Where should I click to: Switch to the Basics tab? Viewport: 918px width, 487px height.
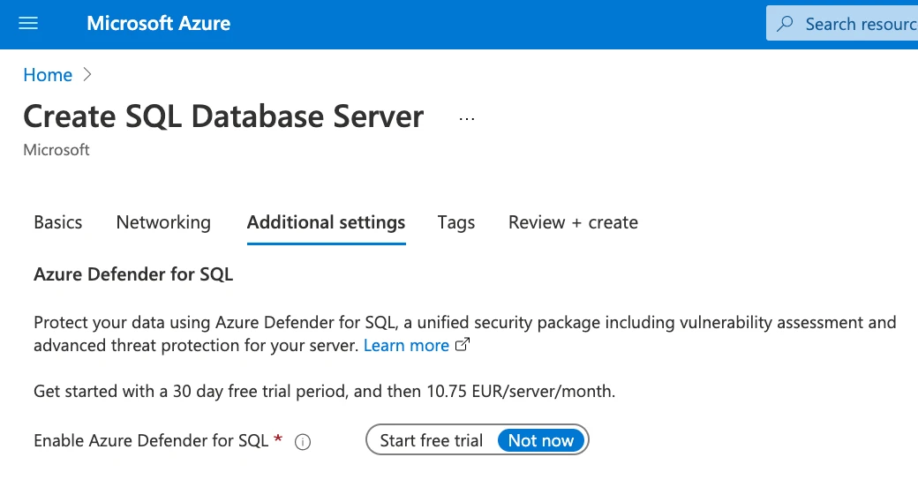pyautogui.click(x=58, y=222)
